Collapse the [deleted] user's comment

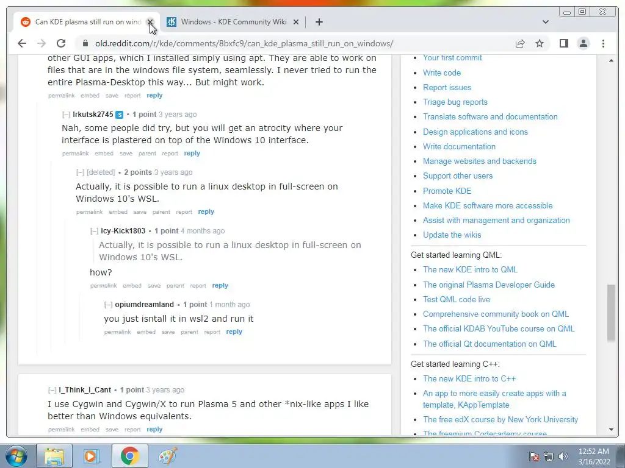tap(80, 172)
